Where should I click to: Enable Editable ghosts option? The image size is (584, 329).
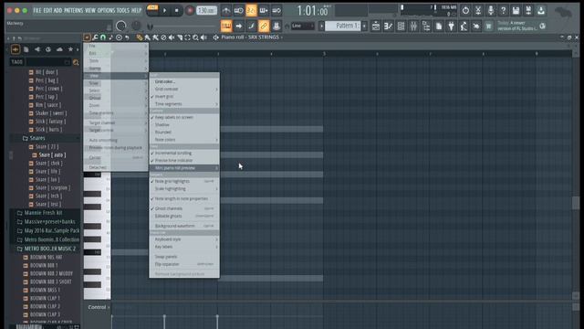pyautogui.click(x=184, y=216)
